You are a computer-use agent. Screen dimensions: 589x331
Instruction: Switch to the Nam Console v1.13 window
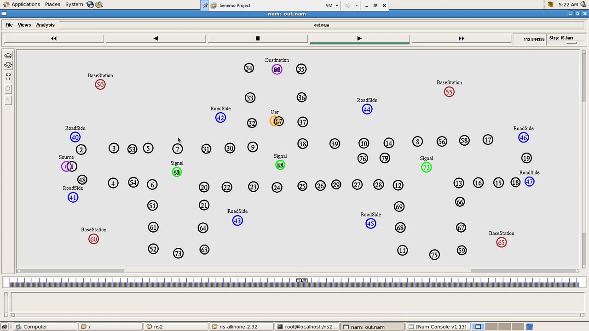pyautogui.click(x=437, y=327)
